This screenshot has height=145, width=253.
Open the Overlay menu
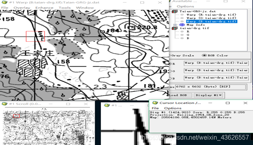tap(22, 7)
